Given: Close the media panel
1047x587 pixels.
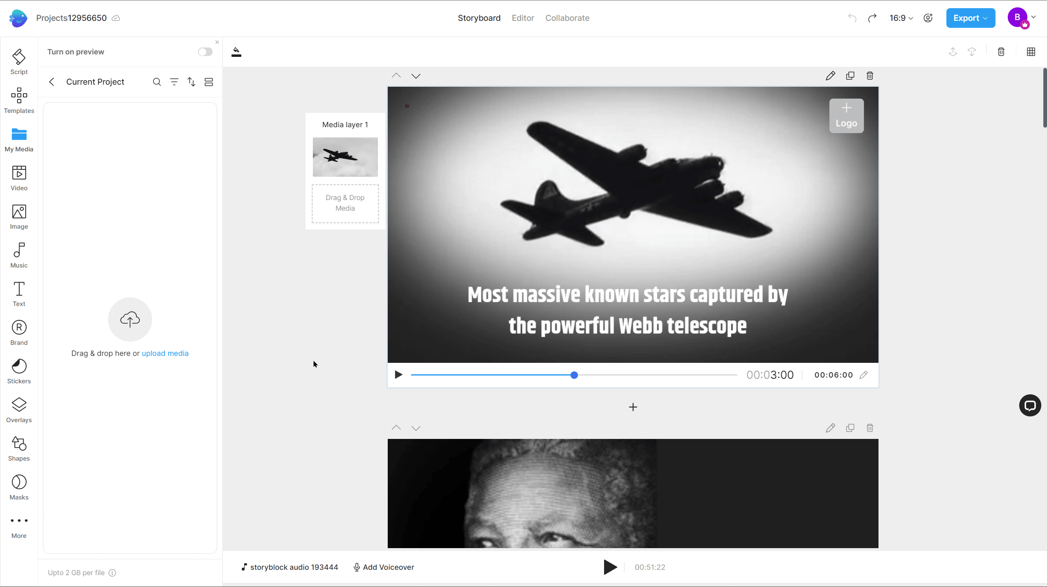Looking at the screenshot, I should pyautogui.click(x=217, y=42).
